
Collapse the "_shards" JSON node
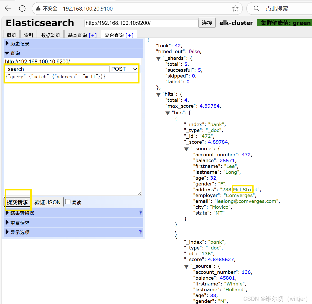tap(159, 58)
